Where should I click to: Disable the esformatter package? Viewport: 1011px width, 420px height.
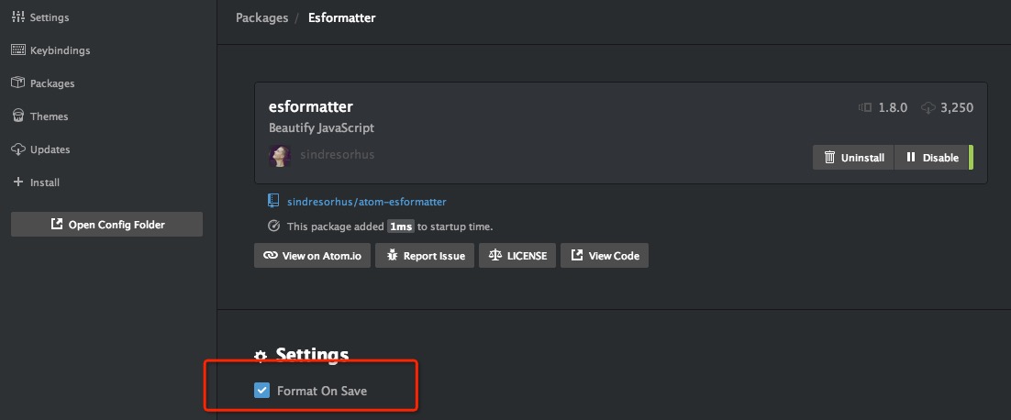click(x=932, y=157)
